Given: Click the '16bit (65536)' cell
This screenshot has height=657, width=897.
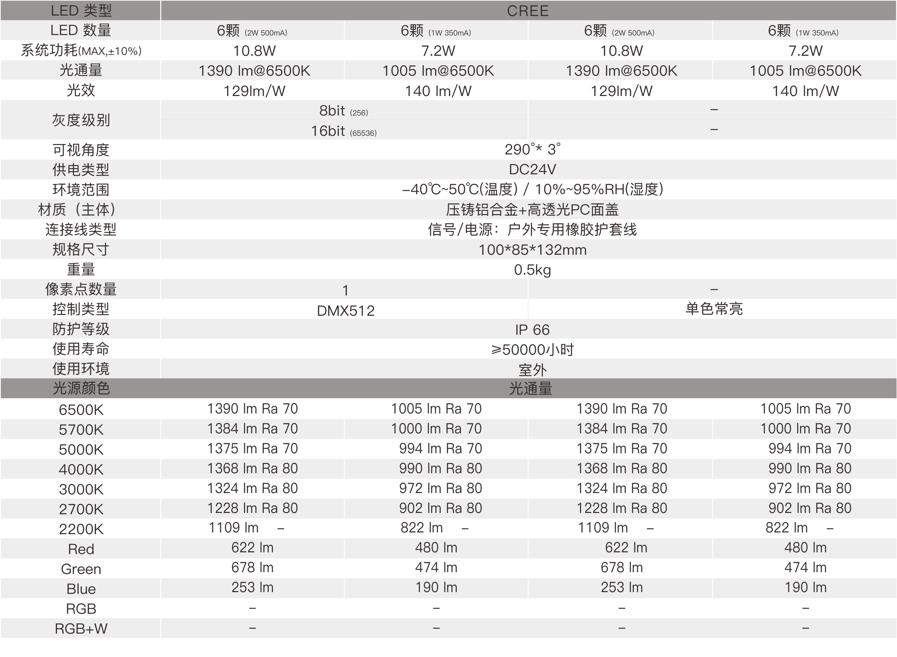Looking at the screenshot, I should click(x=344, y=131).
